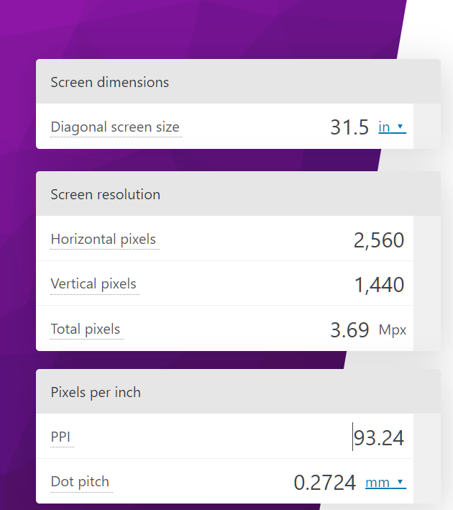
Task: Click the Mpx unit next to total pixels
Action: (x=393, y=330)
